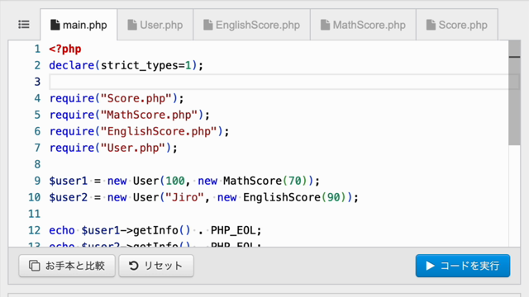Open the file list hamburger icon
The image size is (529, 297).
pyautogui.click(x=24, y=25)
